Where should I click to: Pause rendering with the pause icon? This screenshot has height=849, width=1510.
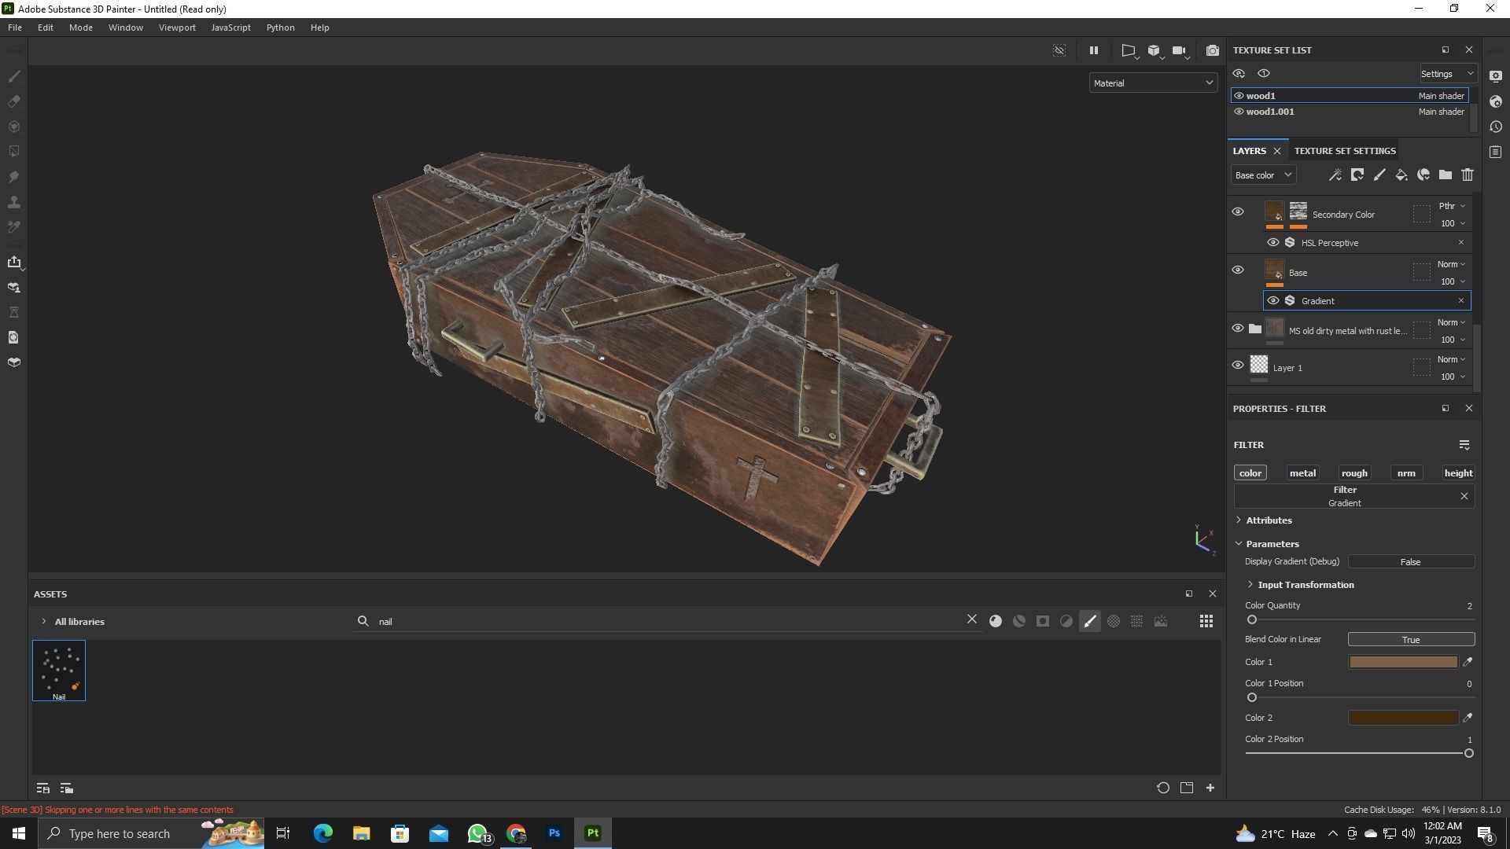pyautogui.click(x=1093, y=50)
